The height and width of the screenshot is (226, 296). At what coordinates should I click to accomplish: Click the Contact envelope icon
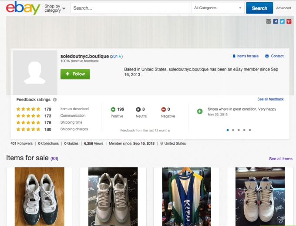coord(267,56)
